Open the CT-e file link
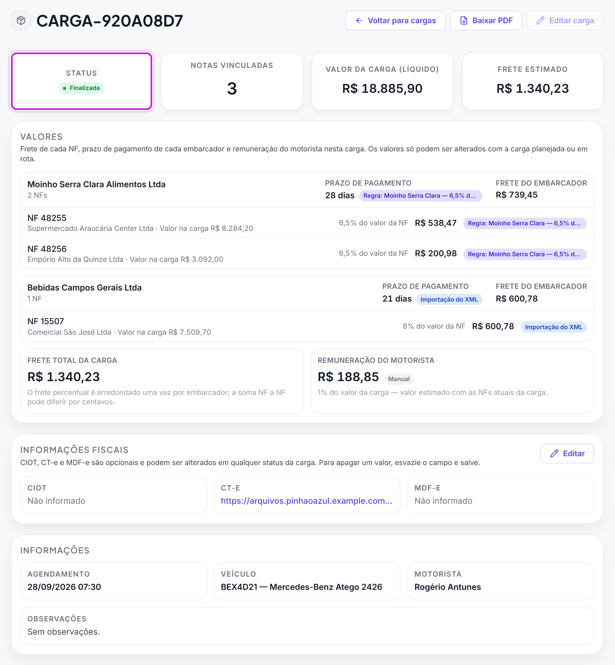This screenshot has width=615, height=665. 306,501
